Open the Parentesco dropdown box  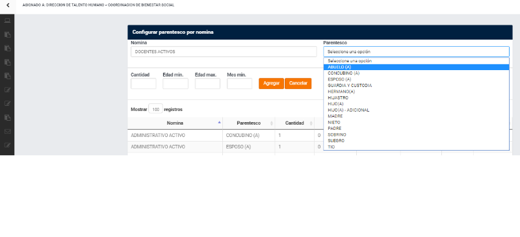(x=416, y=52)
